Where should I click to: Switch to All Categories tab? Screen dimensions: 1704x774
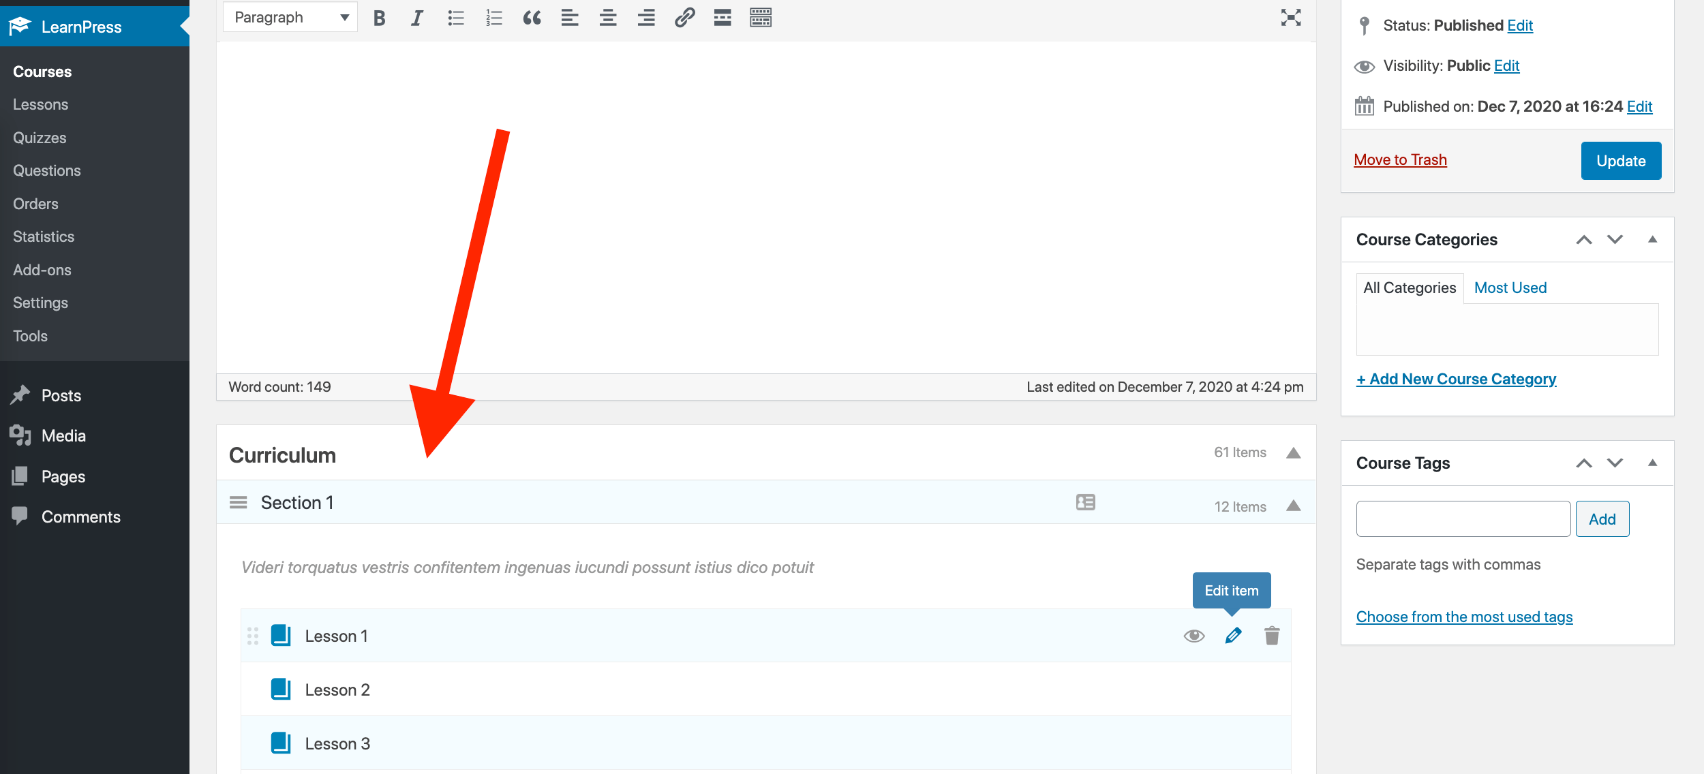pos(1410,288)
